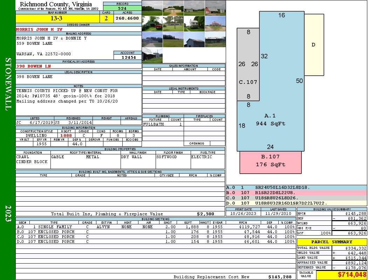Click FULLBATH plumbing fixture row

point(163,124)
